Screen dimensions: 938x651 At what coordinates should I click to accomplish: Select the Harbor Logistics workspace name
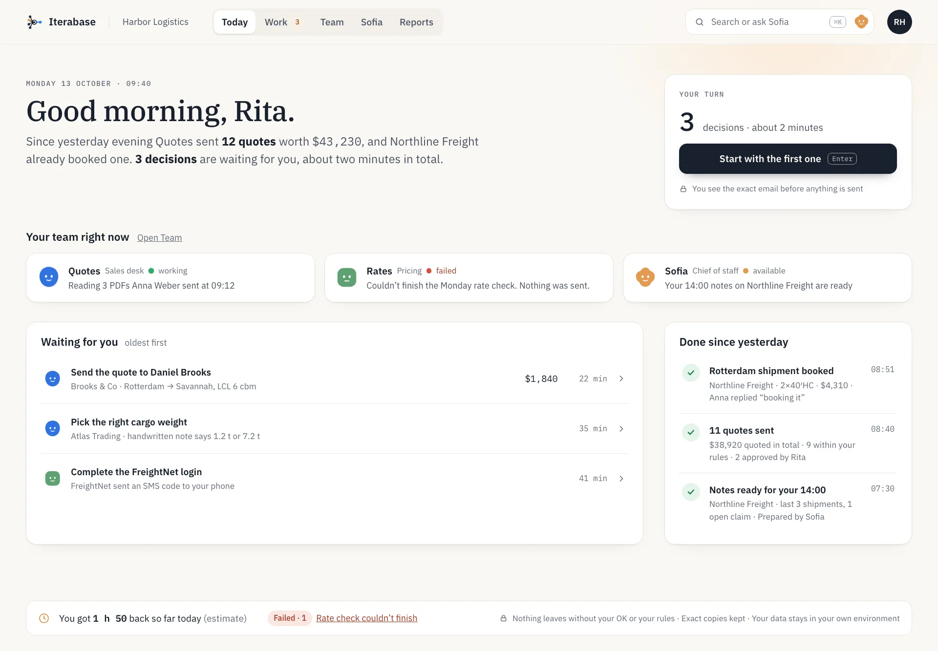coord(155,22)
